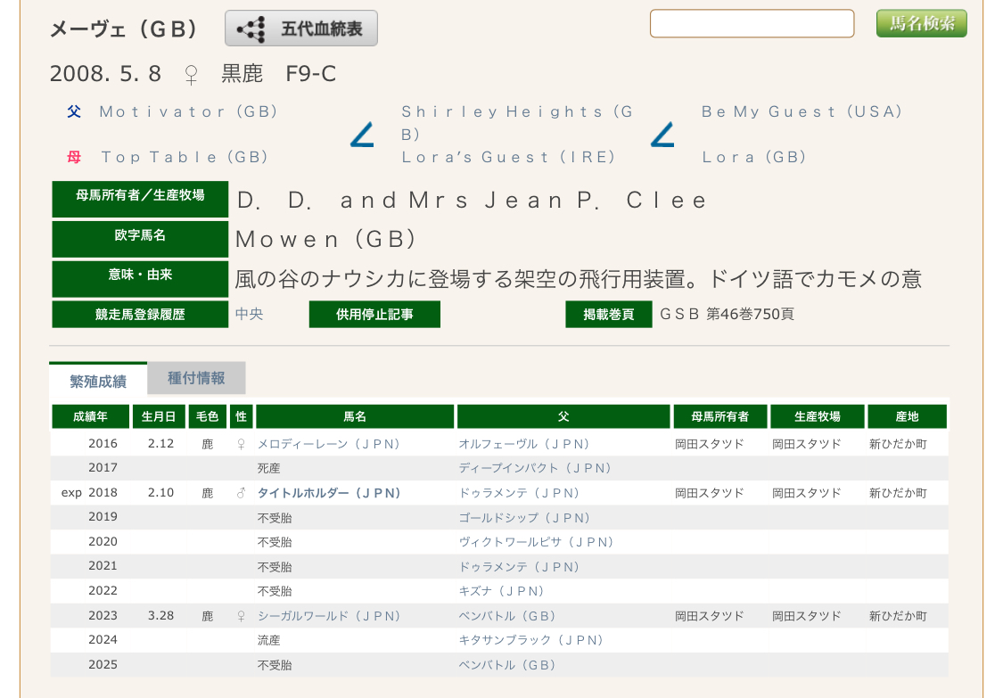Click the pedigree bracket icon beside Motivator
The image size is (1003, 698).
(x=362, y=135)
